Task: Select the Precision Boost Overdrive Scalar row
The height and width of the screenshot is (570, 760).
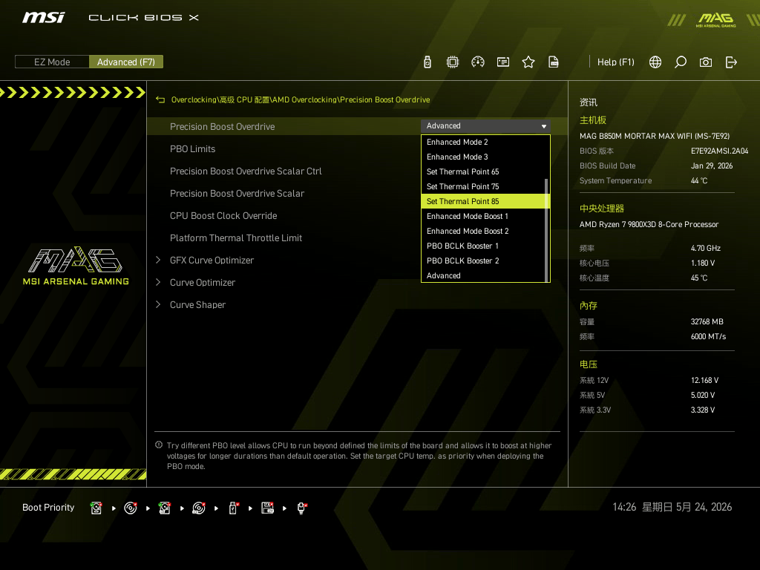Action: pos(357,194)
